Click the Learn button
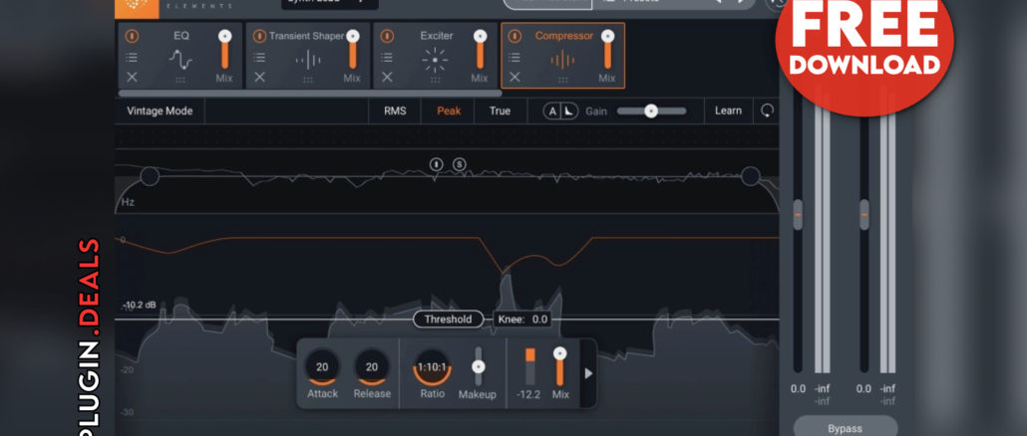Viewport: 1027px width, 436px height. 728,111
